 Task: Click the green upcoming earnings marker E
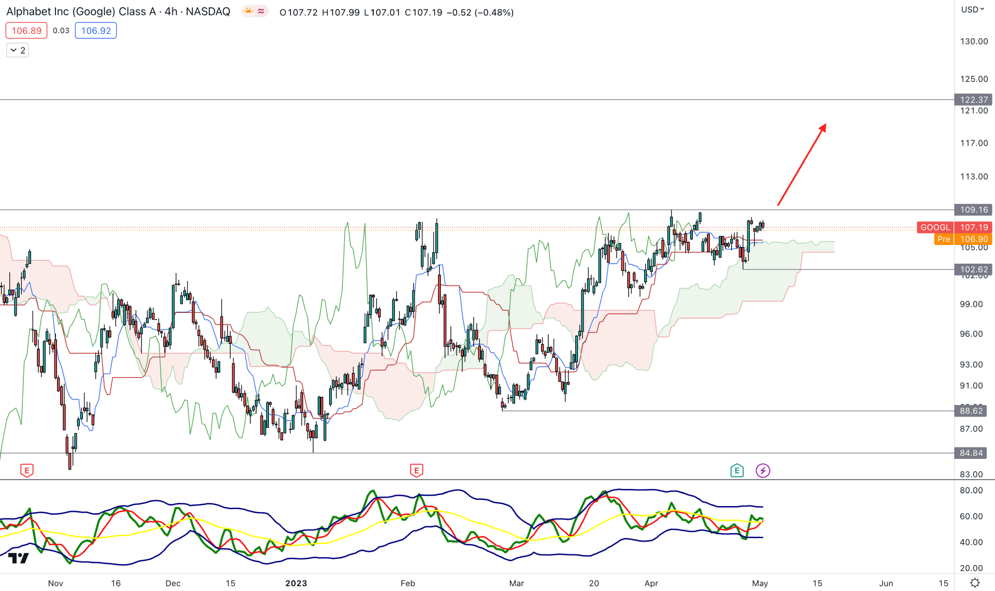click(737, 470)
